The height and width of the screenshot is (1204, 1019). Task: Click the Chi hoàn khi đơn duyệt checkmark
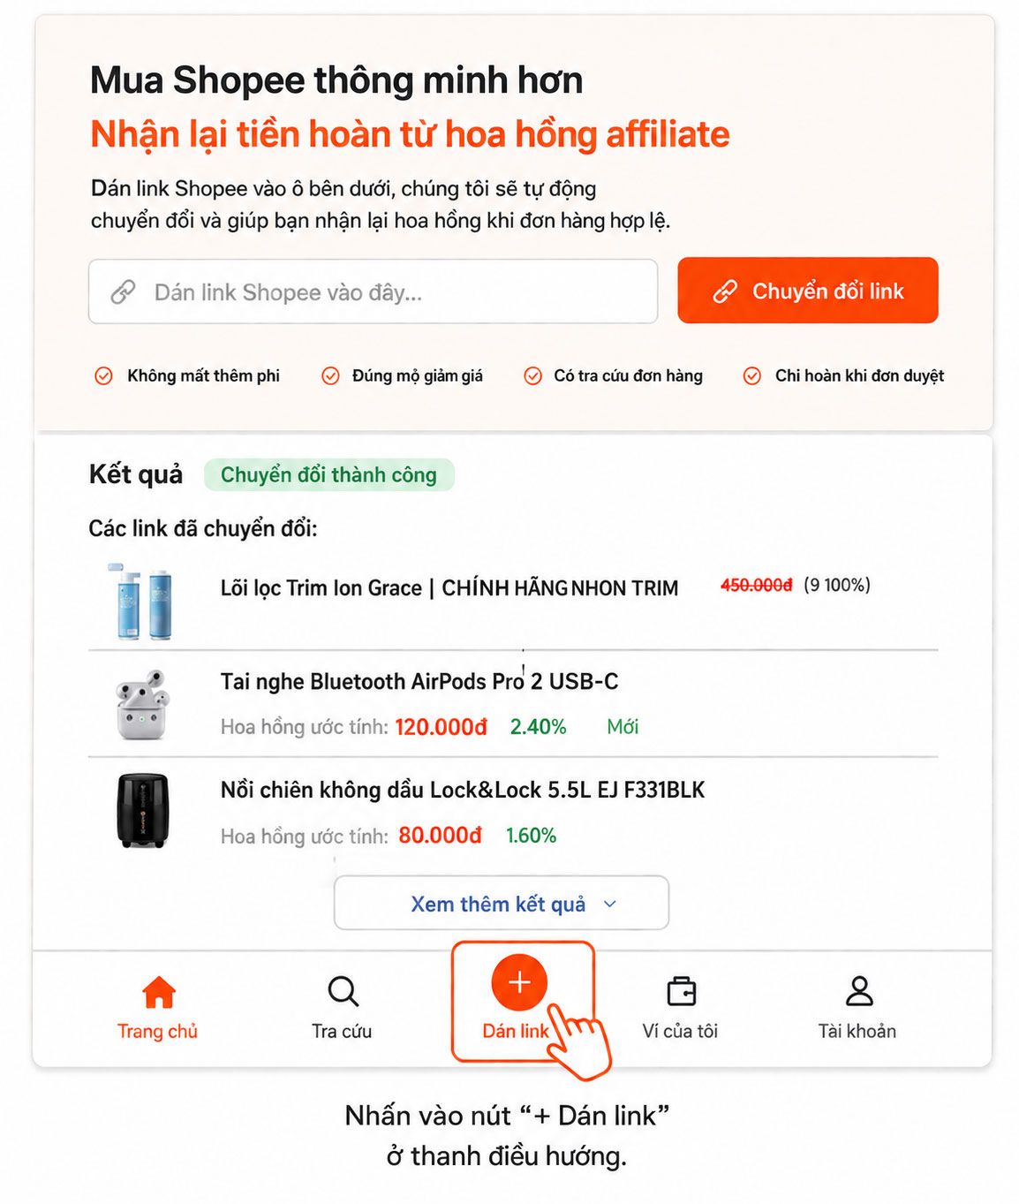click(751, 375)
